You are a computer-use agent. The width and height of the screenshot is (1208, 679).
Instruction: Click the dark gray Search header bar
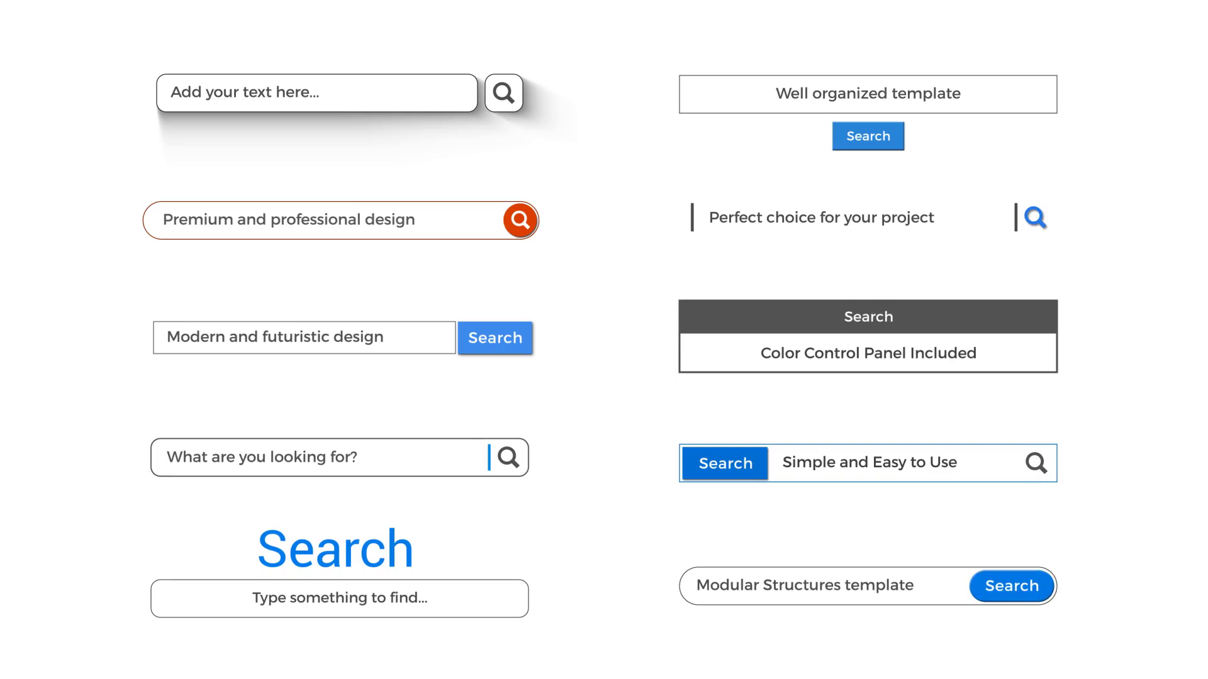tap(868, 317)
